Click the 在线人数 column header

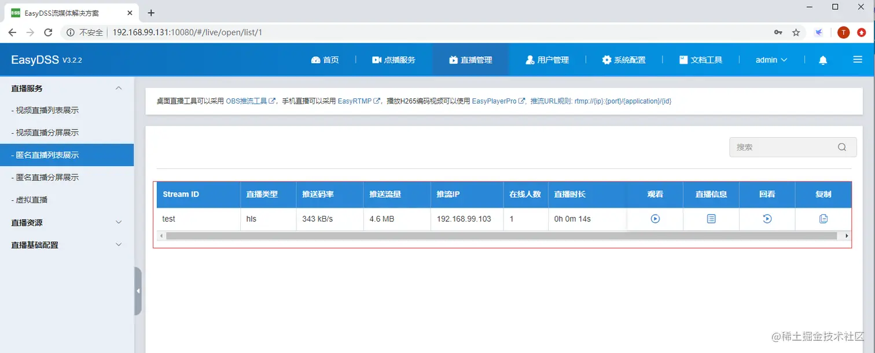click(x=525, y=194)
